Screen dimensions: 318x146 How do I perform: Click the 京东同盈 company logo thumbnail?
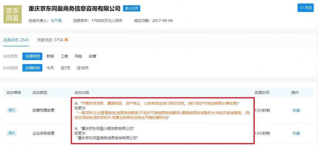[x=13, y=14]
